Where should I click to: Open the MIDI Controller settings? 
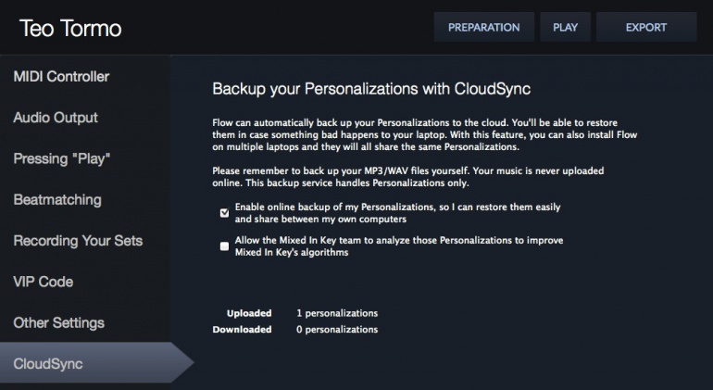61,76
